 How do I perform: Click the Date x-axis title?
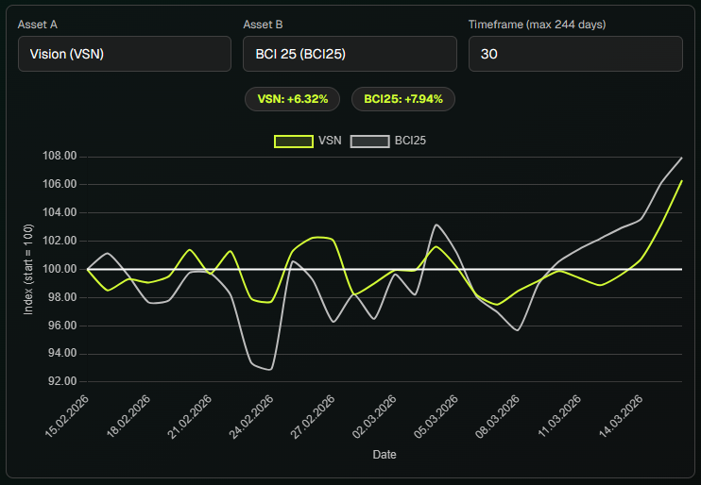(x=385, y=455)
